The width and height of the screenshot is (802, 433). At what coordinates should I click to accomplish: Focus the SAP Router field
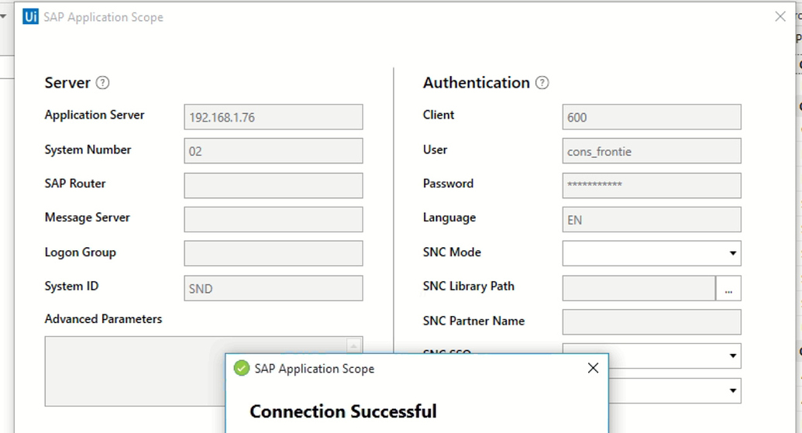[x=274, y=186]
